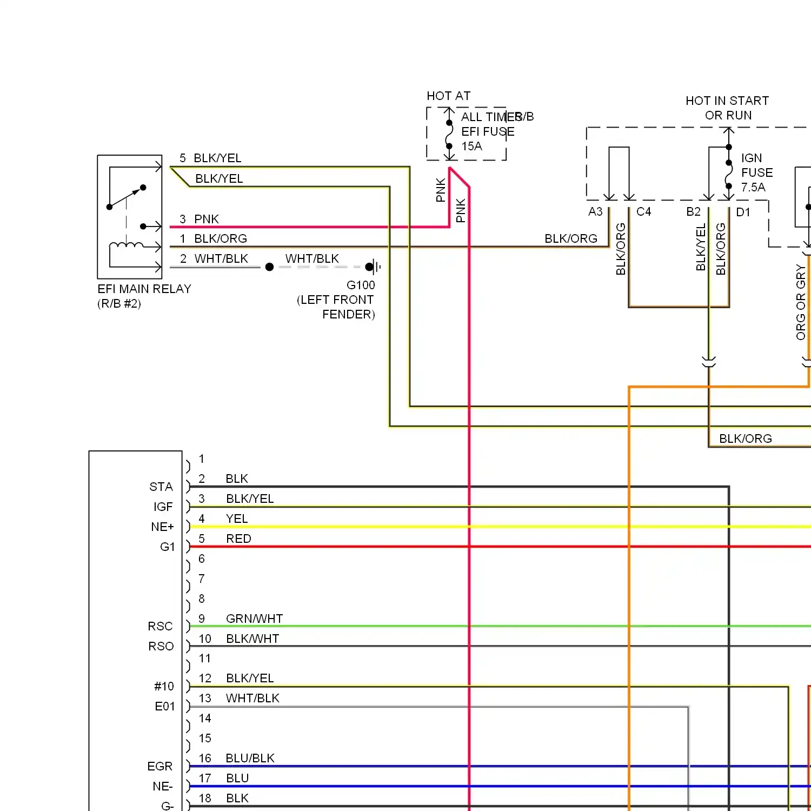Click pin 13 WHT/BLK wire label

pyautogui.click(x=252, y=698)
